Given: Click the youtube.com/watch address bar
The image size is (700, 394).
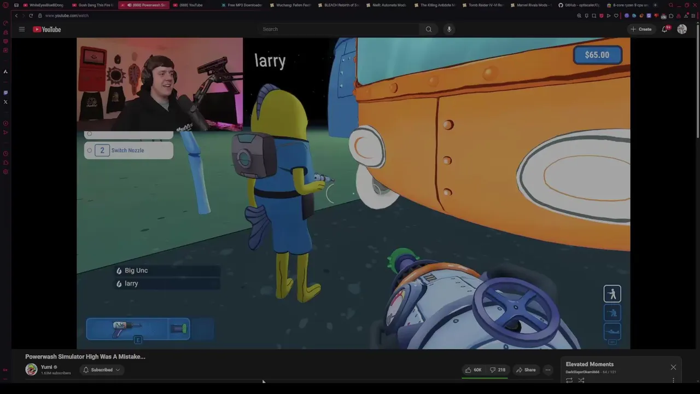Looking at the screenshot, I should [x=67, y=16].
